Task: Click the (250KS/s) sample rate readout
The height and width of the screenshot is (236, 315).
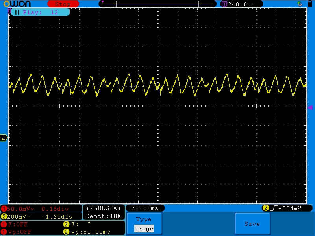Action: pyautogui.click(x=104, y=208)
